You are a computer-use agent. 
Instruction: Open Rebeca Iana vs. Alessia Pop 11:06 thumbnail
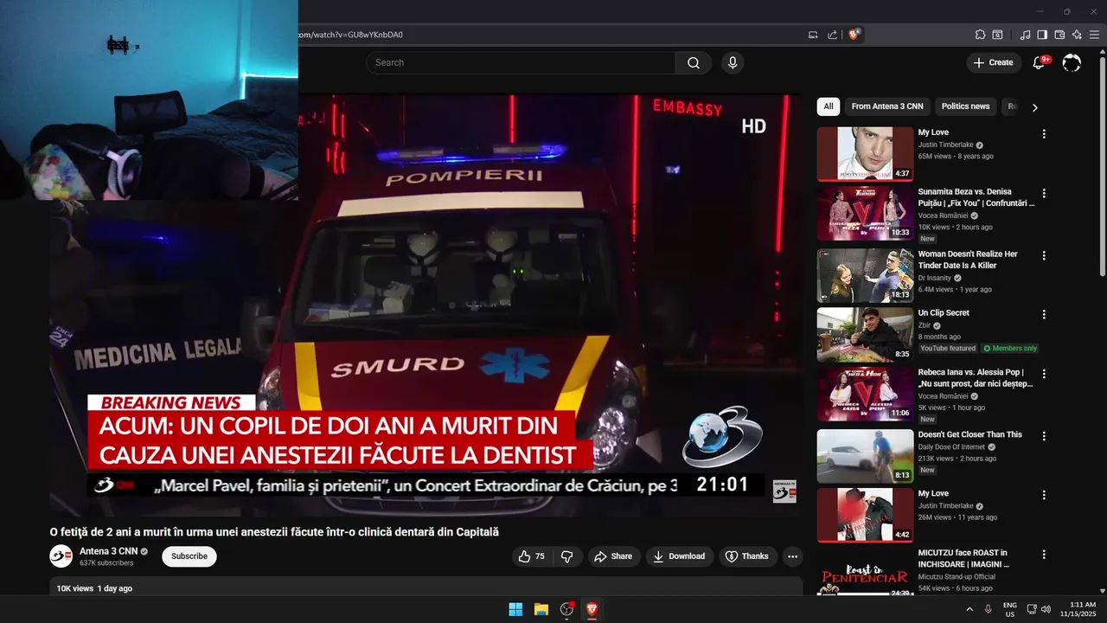(865, 394)
